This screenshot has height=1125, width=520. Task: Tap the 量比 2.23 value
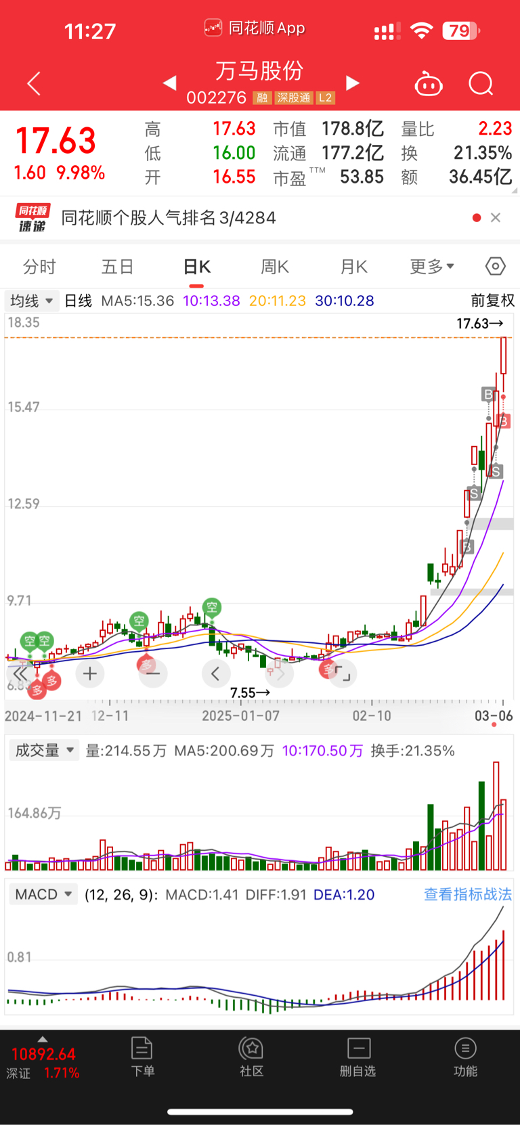(x=495, y=129)
